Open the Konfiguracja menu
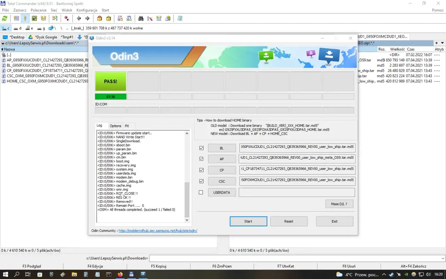Viewport: 446px width, 279px height. 87,10
